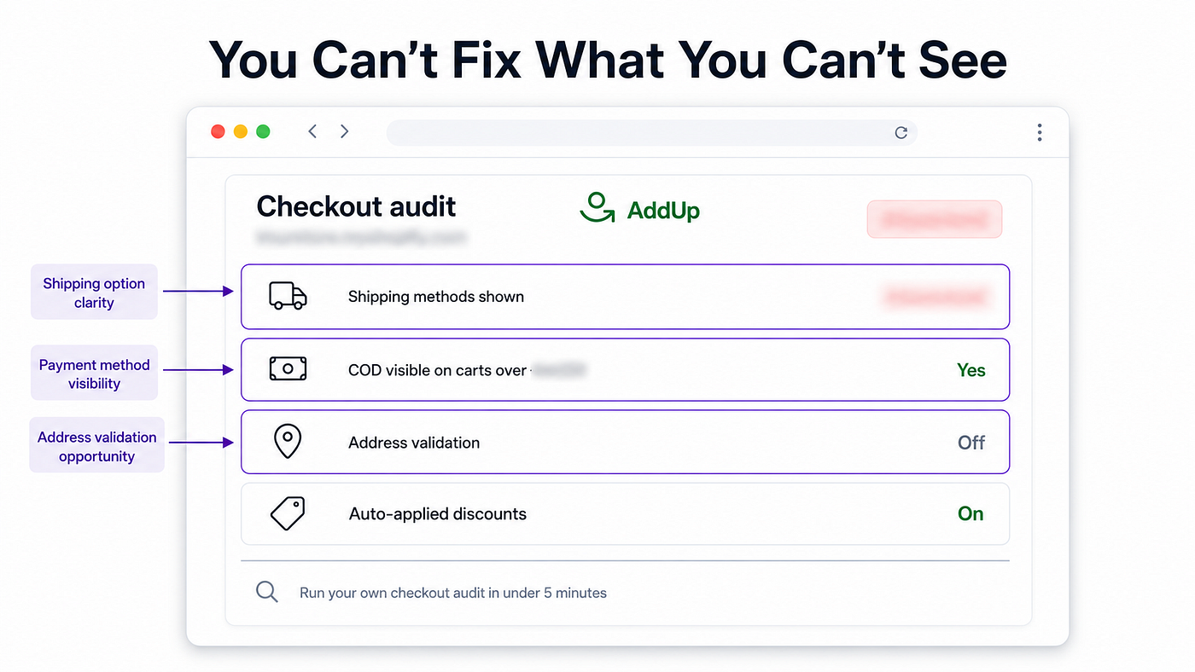The width and height of the screenshot is (1195, 672).
Task: Click the discount price tag icon
Action: (x=288, y=513)
